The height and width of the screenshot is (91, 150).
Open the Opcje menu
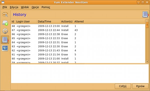pyautogui.click(x=35, y=7)
